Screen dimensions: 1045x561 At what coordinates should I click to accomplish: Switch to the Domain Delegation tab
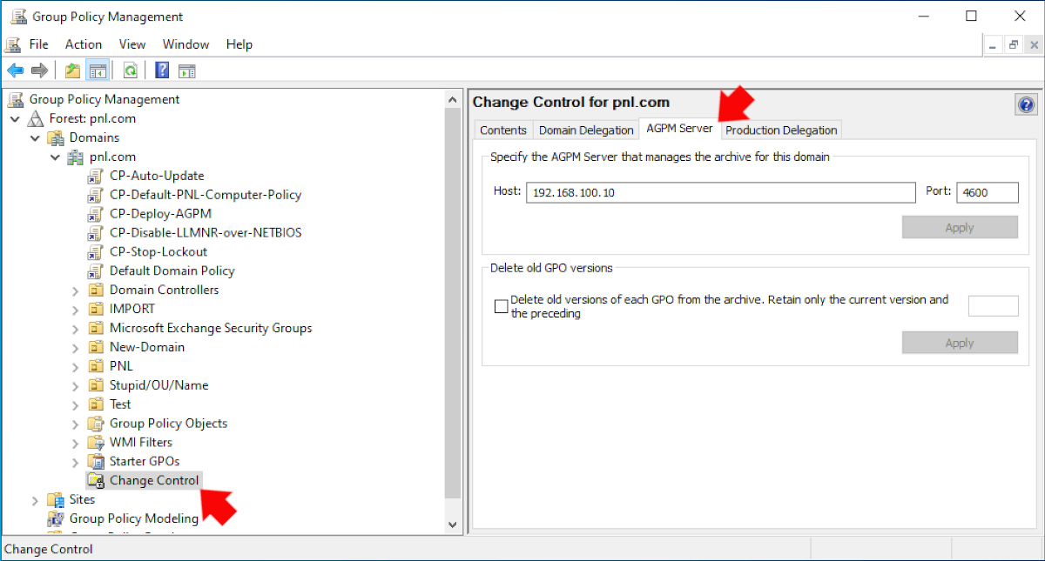pyautogui.click(x=586, y=130)
